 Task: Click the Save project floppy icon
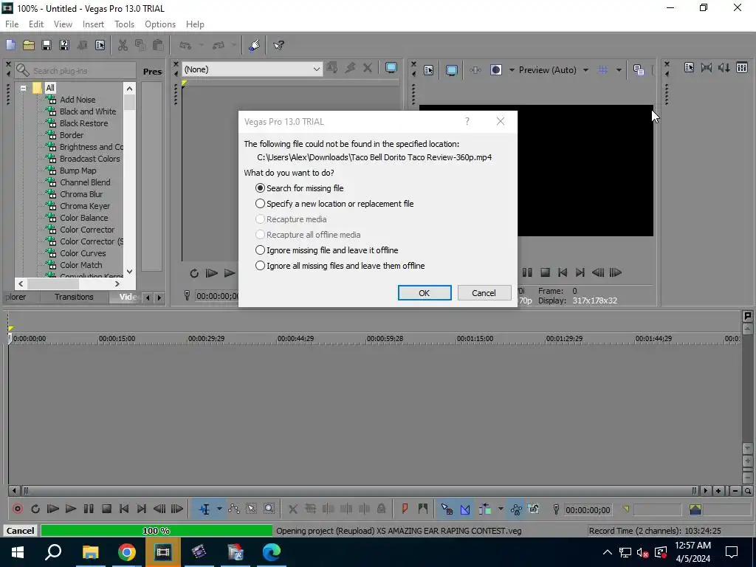pos(47,45)
